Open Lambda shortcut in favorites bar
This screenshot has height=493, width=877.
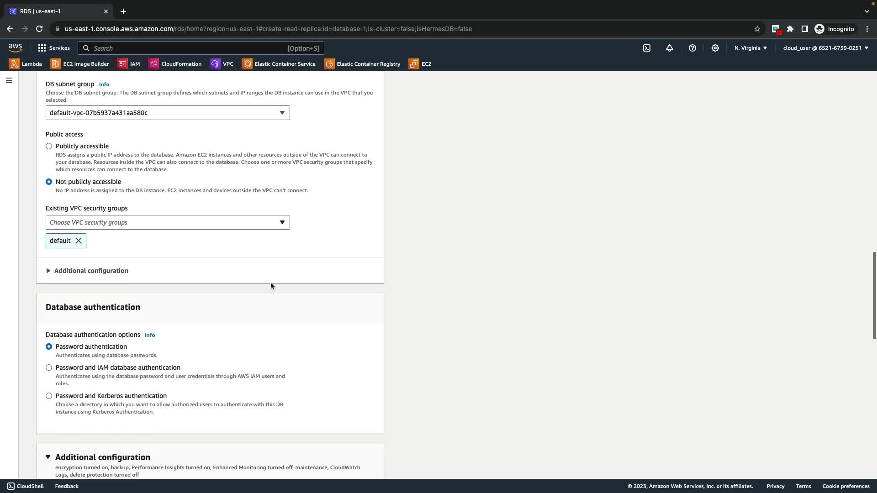(x=26, y=64)
